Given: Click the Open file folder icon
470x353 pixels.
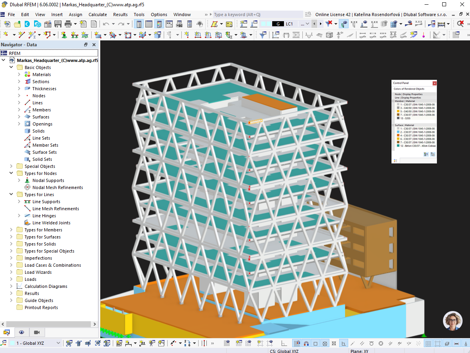Looking at the screenshot, I should pyautogui.click(x=17, y=24).
